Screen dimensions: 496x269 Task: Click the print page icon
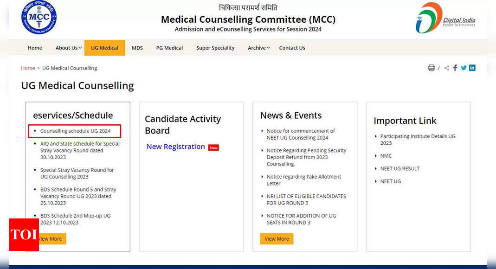pyautogui.click(x=431, y=68)
